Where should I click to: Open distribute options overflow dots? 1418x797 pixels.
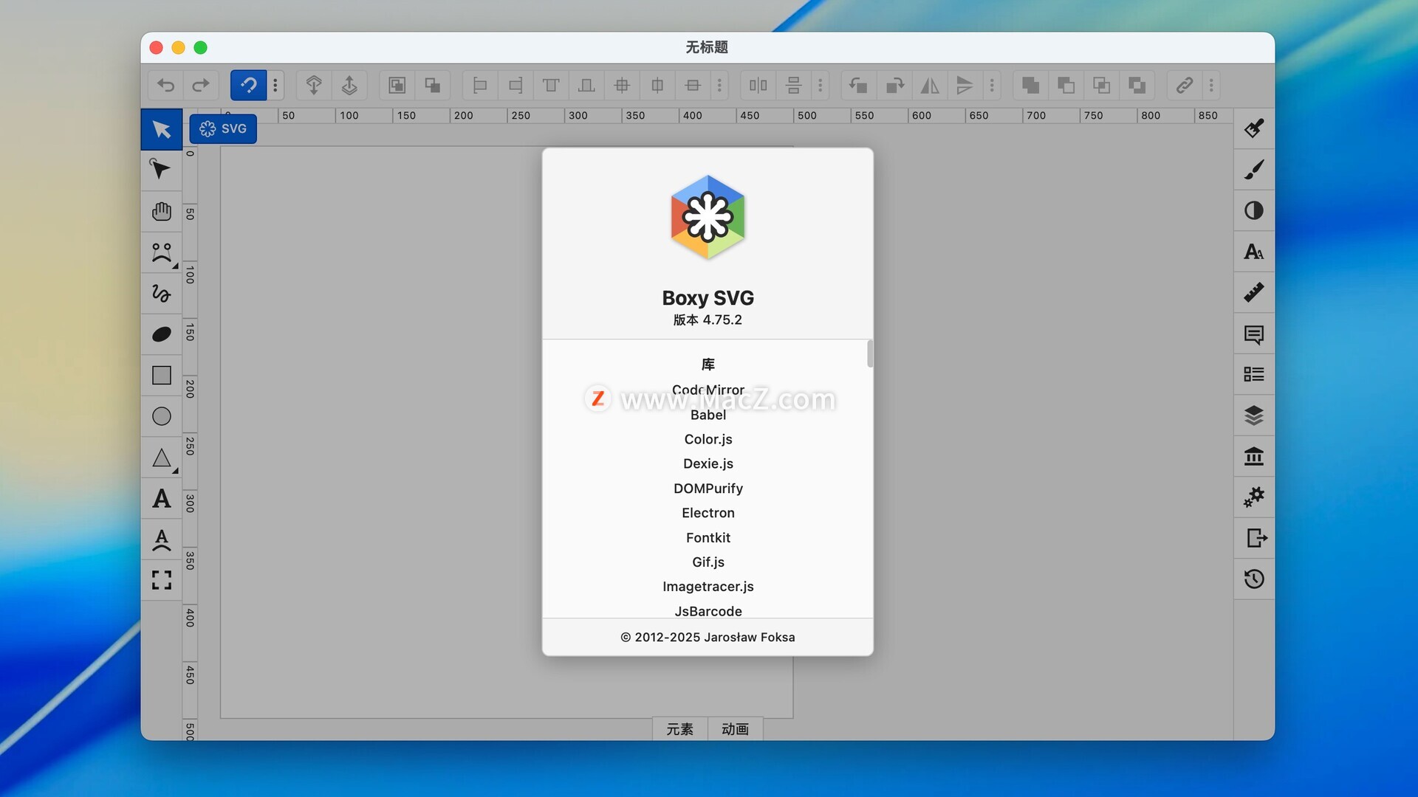click(821, 86)
